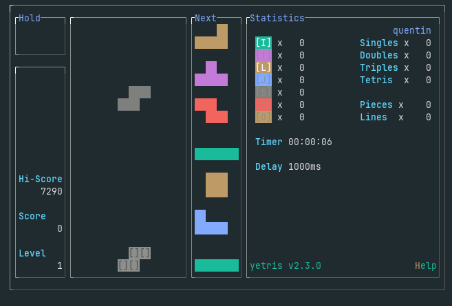Select the red Z piece in Next queue
This screenshot has width=452, height=306.
[x=211, y=111]
